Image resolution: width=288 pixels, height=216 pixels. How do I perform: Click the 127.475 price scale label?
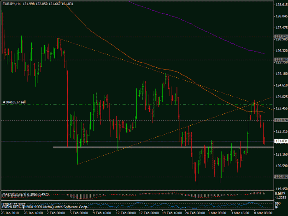[282, 28]
